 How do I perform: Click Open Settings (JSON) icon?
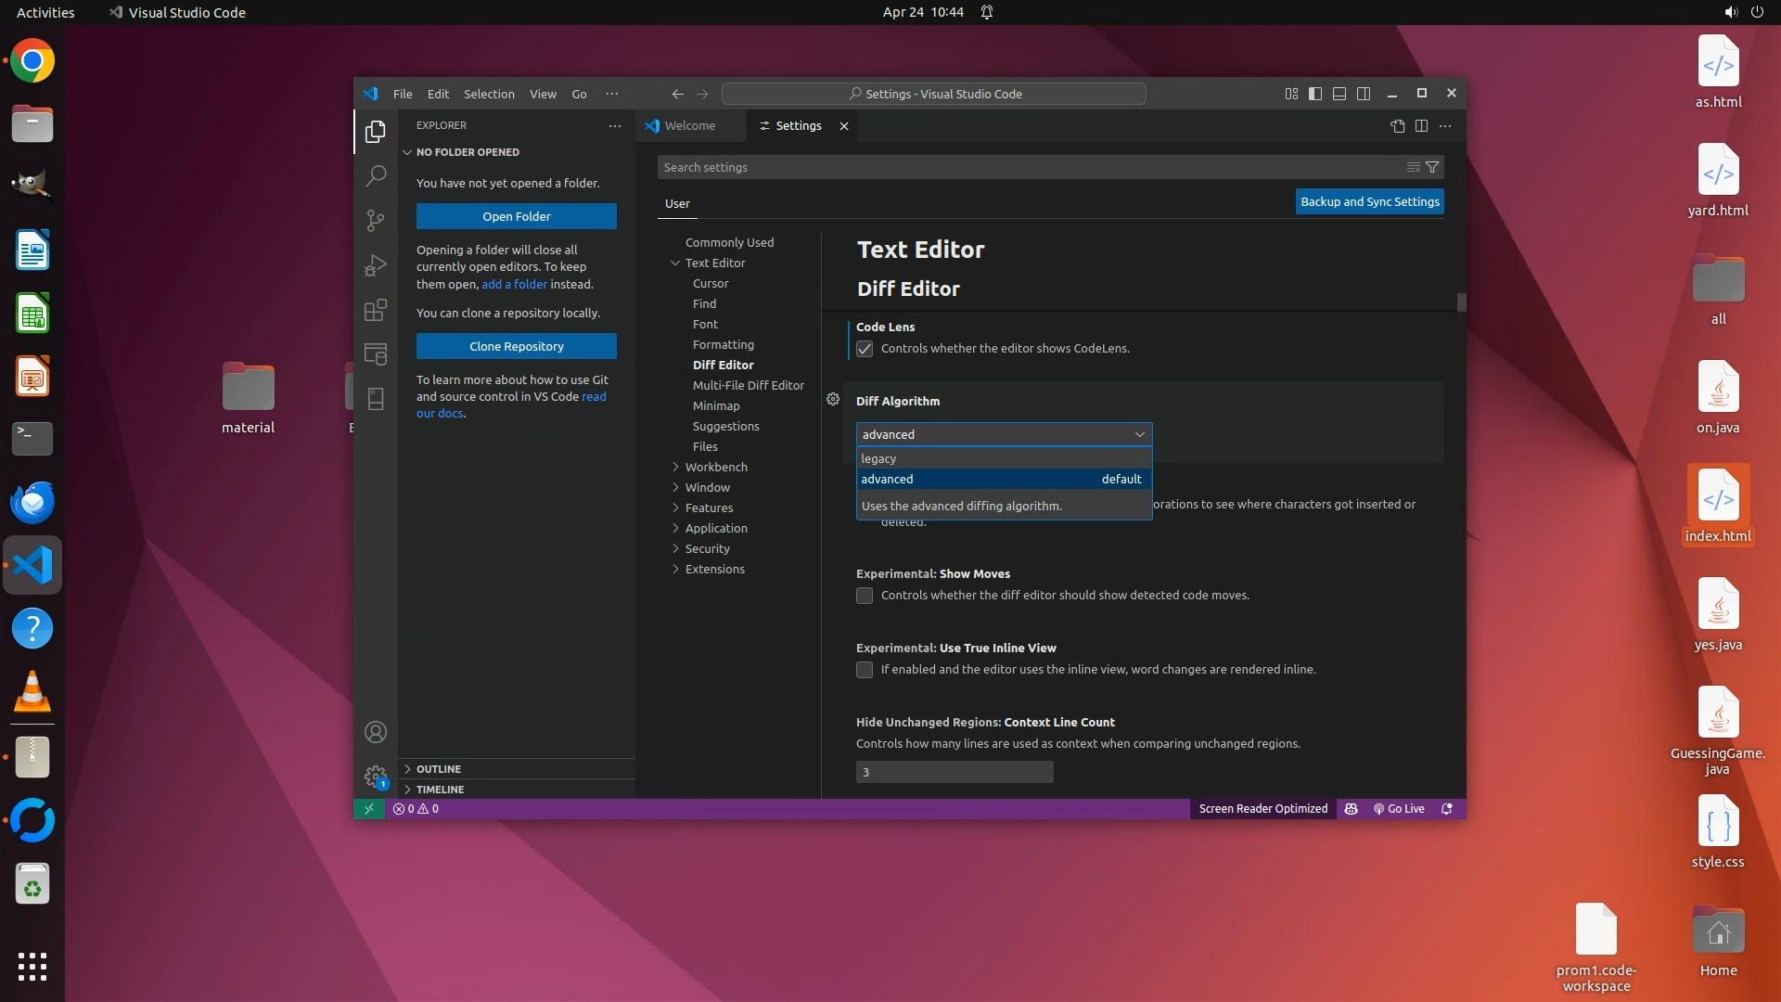(x=1397, y=126)
